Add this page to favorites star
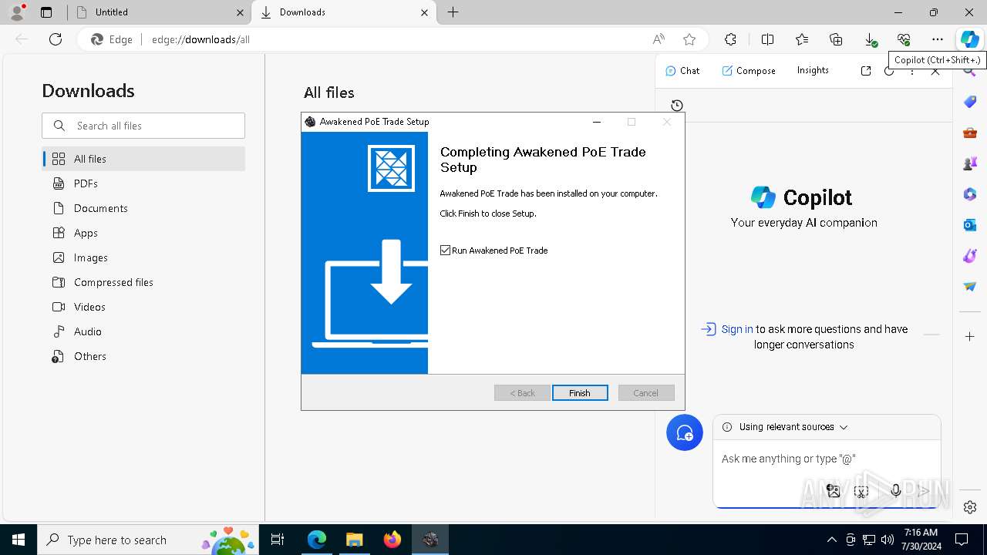This screenshot has width=987, height=555. click(689, 39)
